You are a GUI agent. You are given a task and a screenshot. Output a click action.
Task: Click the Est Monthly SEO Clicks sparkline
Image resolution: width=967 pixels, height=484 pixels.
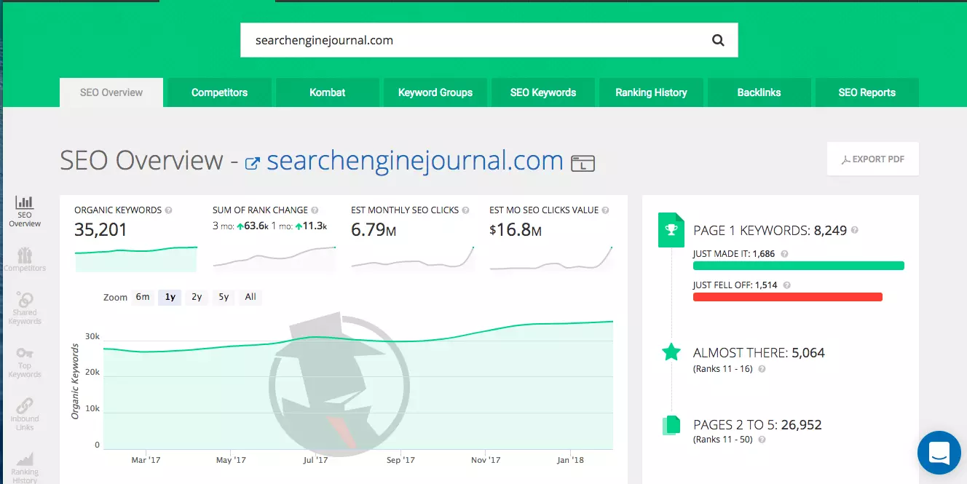click(x=413, y=258)
